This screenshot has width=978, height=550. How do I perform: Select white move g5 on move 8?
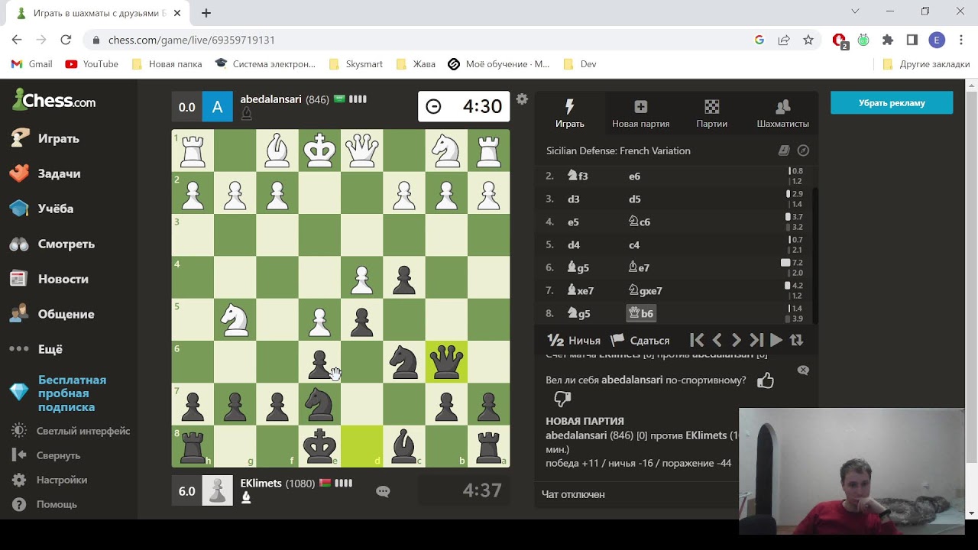click(x=578, y=313)
